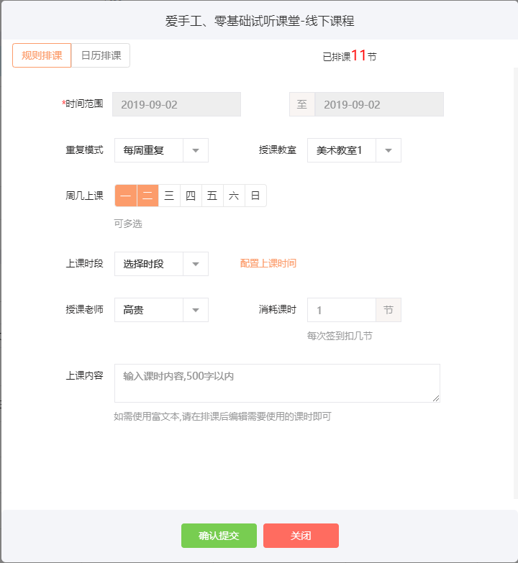
Task: Click the 上课内容 text area
Action: point(277,383)
